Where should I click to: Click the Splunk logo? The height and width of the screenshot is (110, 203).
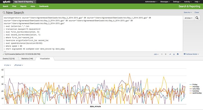[7, 2]
